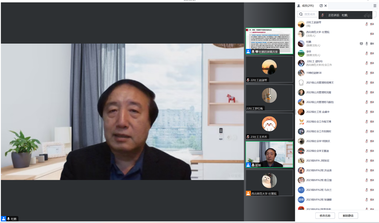The height and width of the screenshot is (223, 379).
Task: Toggle muted microphone icon for 李怀
Action: pos(367,53)
